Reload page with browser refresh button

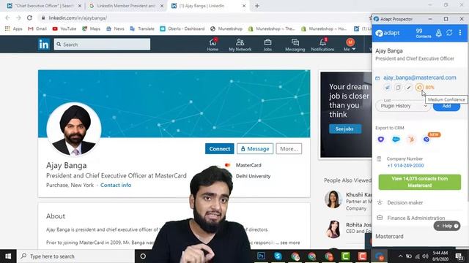tap(29, 18)
